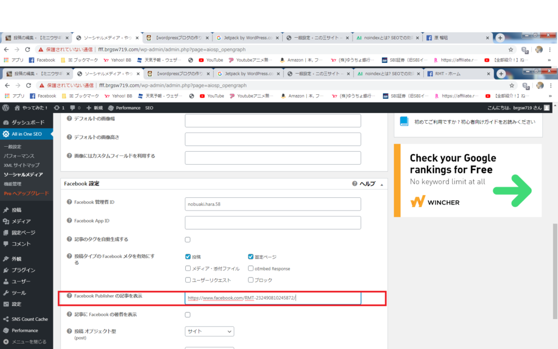Uncheck the 固定ページ checkbox

[x=251, y=256]
